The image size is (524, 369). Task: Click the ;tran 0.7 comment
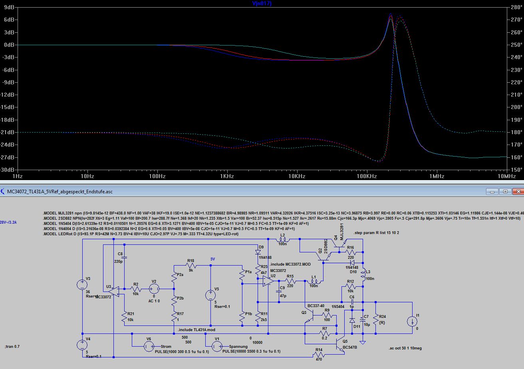(x=12, y=346)
